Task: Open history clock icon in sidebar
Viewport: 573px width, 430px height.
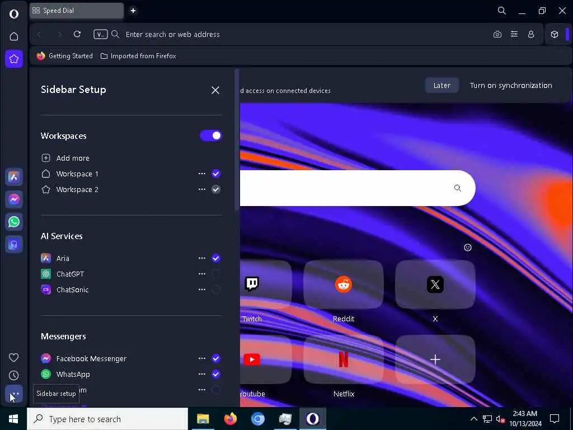Action: [14, 375]
